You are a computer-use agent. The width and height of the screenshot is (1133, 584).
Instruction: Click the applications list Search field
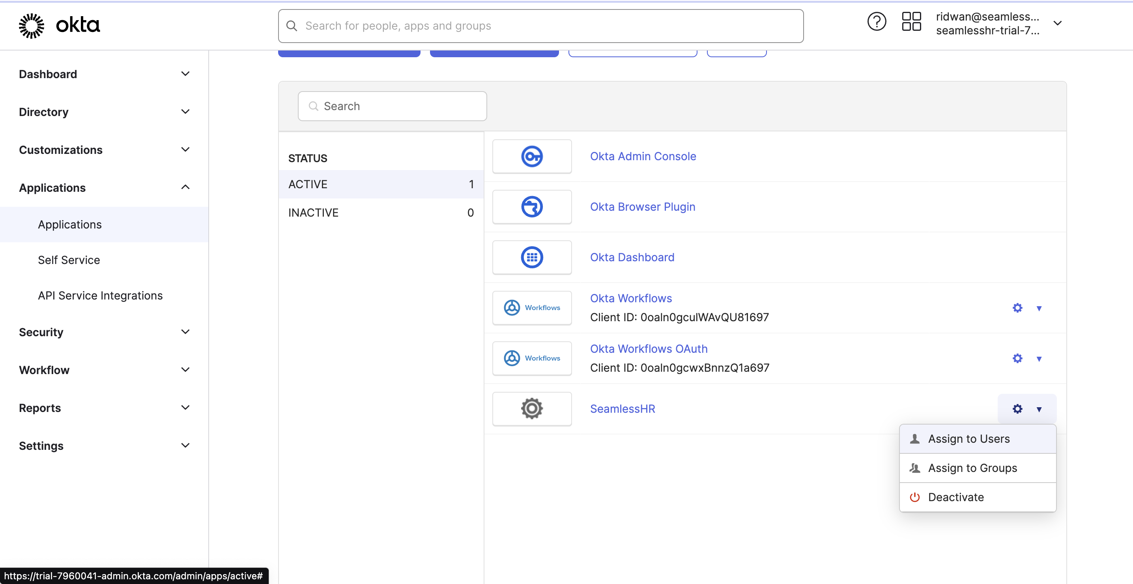click(x=392, y=106)
